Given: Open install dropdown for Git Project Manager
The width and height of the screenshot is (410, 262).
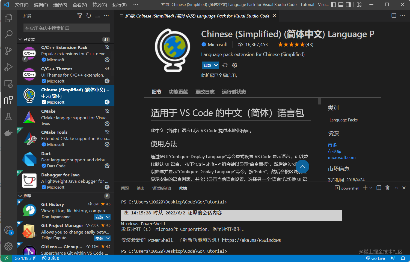Looking at the screenshot, I should 108,238.
